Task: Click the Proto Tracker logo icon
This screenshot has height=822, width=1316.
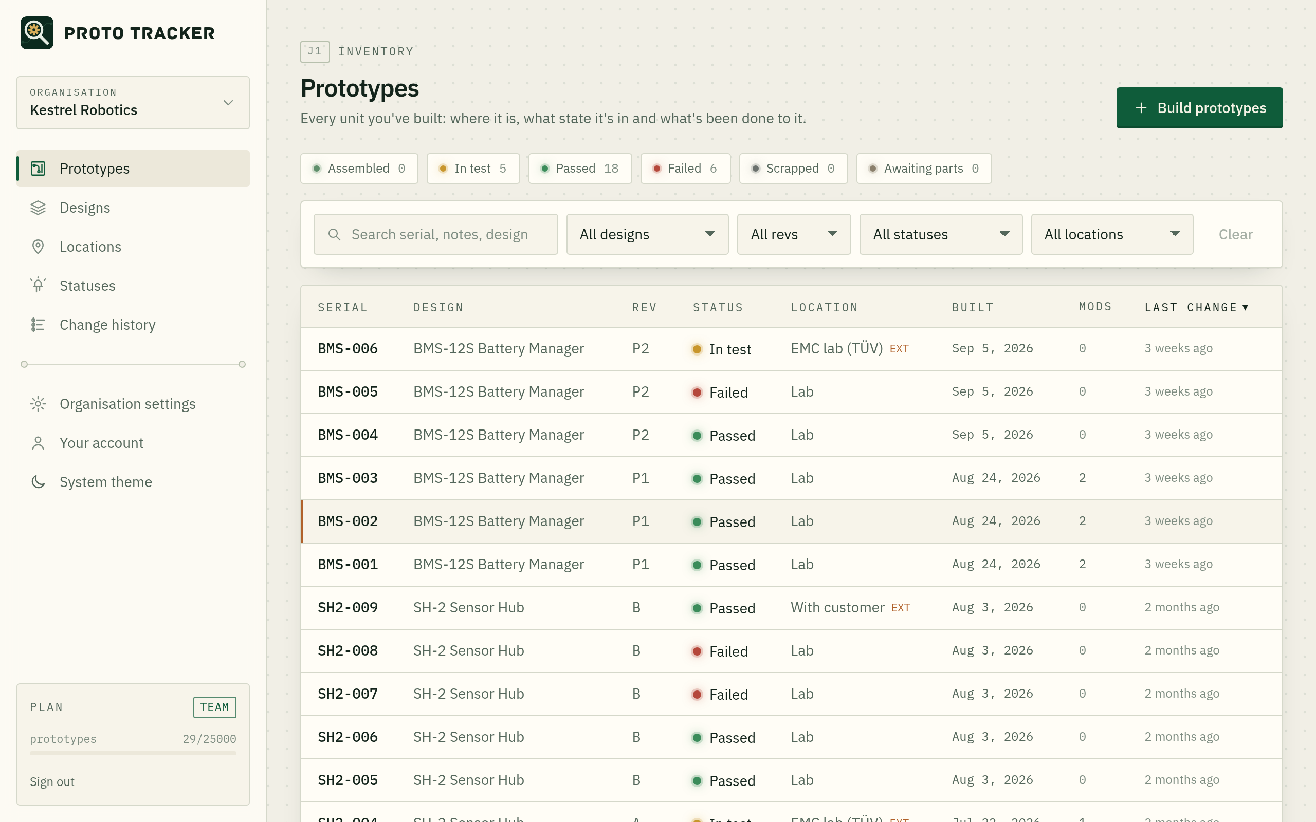Action: (37, 32)
